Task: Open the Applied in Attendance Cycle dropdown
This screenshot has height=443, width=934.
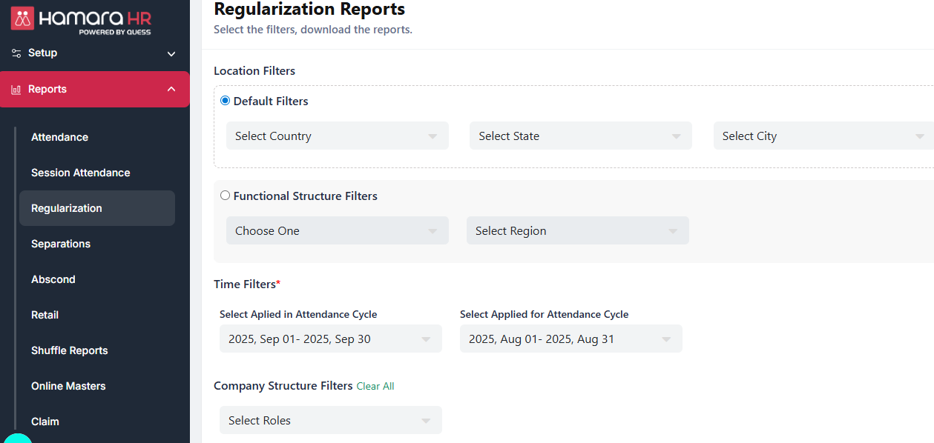Action: [x=331, y=339]
